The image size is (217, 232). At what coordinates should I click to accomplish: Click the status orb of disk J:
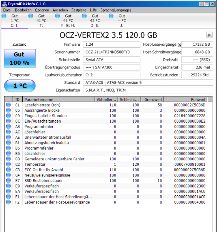(x=111, y=16)
